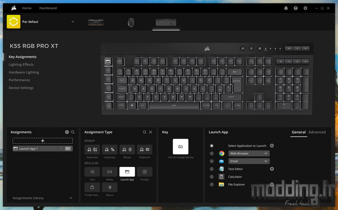
Task: Choose Mouse remap type
Action: coord(127,150)
